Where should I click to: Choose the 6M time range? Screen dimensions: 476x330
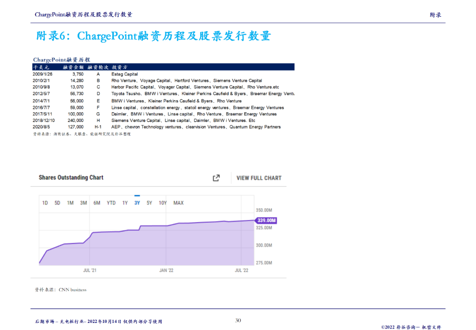point(97,202)
